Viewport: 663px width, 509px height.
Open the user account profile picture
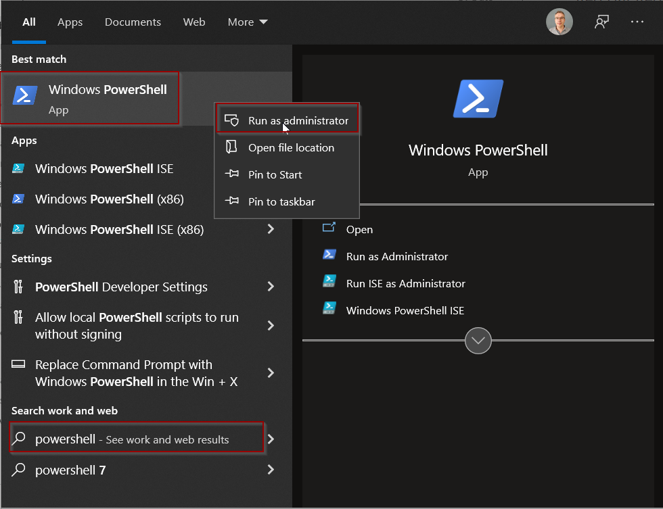click(x=559, y=22)
